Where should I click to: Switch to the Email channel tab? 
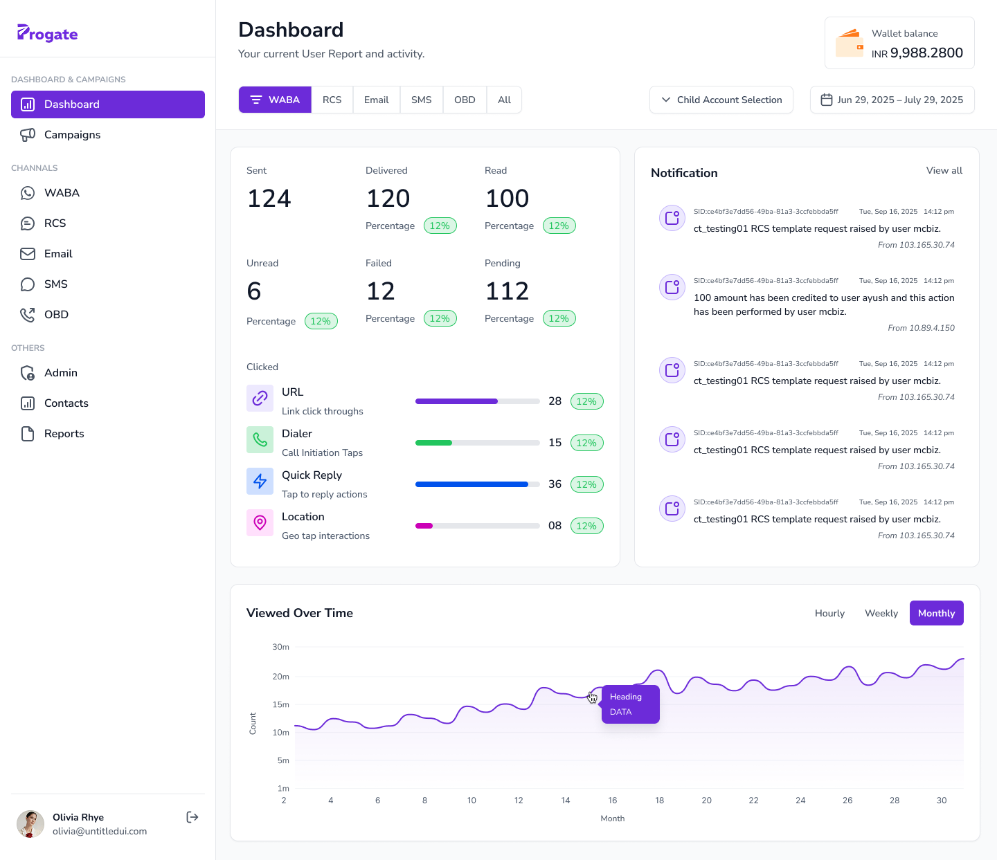click(377, 100)
